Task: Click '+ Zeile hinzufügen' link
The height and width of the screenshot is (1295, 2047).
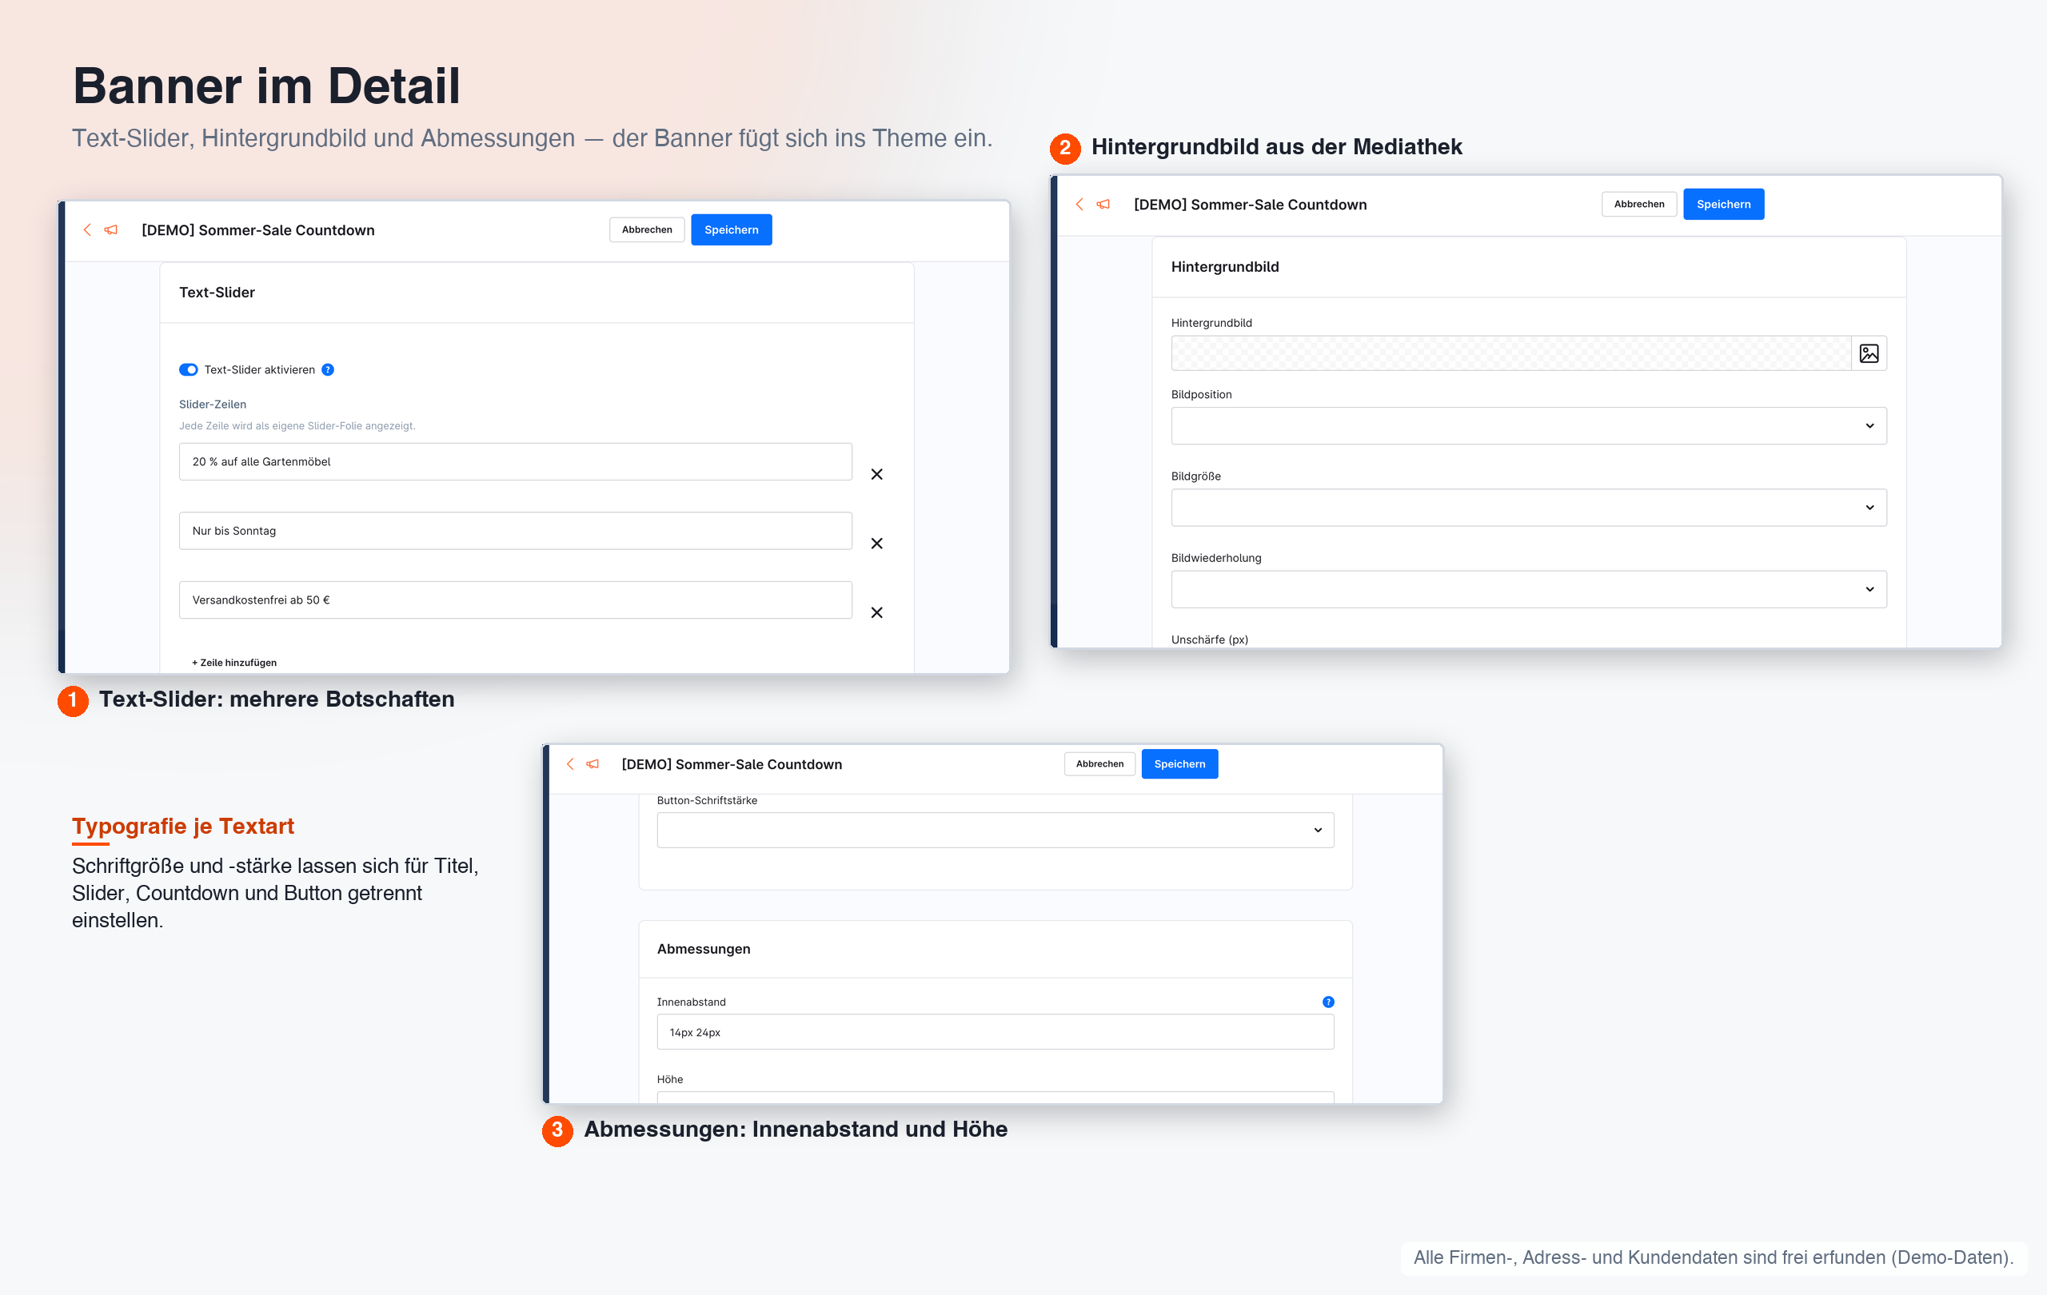Action: (x=233, y=663)
